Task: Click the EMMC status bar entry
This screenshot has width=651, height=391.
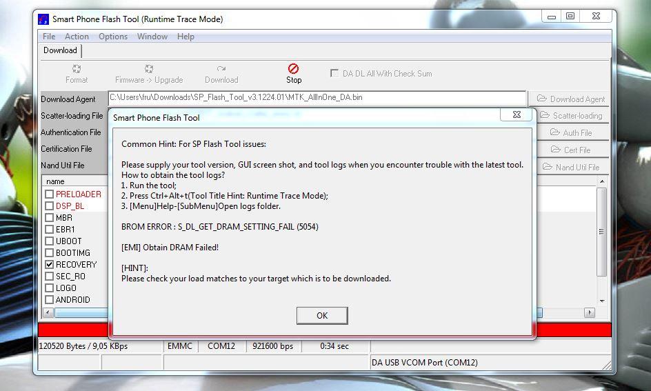Action: point(180,345)
